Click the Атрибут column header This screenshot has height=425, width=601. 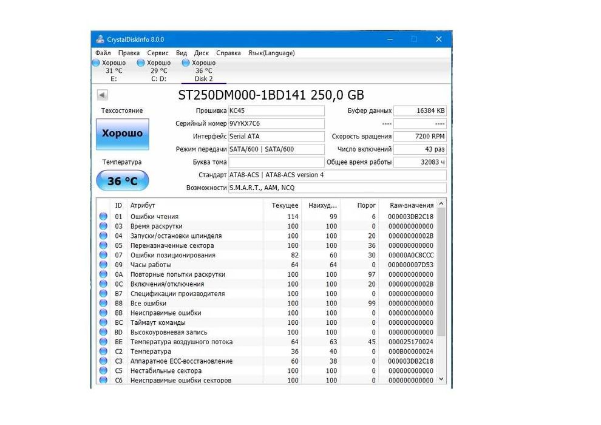[195, 205]
